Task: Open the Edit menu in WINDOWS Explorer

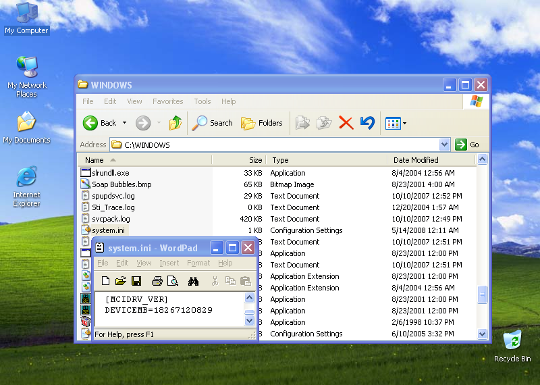Action: point(110,101)
